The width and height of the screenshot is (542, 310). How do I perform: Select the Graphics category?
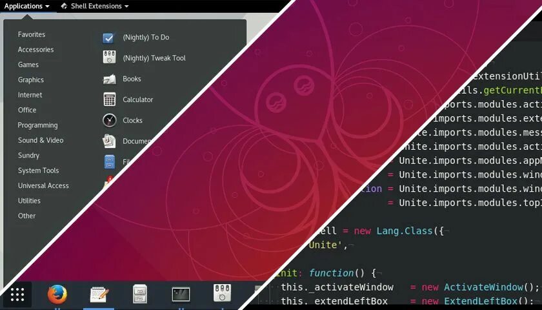[x=31, y=80]
